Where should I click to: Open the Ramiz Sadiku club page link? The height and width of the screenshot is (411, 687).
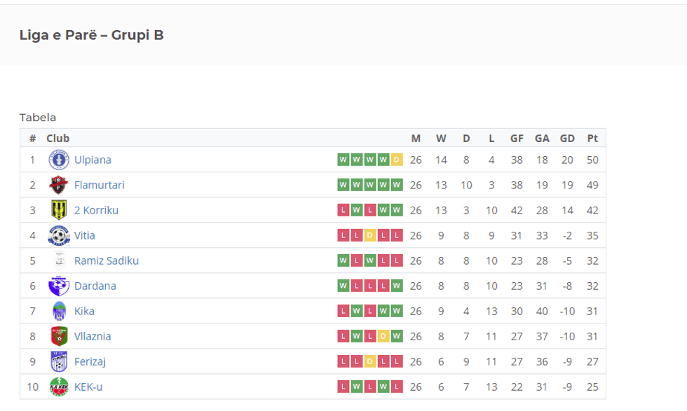pos(107,260)
